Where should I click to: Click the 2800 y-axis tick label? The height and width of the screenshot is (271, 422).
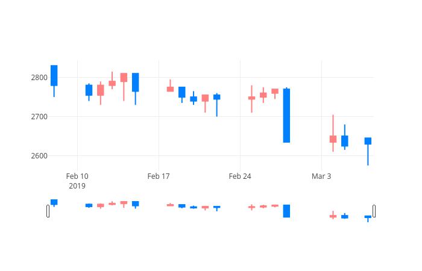(39, 78)
